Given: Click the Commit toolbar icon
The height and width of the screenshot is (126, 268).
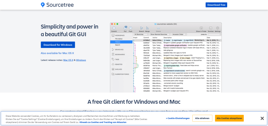Looking at the screenshot, I should point(114,28).
